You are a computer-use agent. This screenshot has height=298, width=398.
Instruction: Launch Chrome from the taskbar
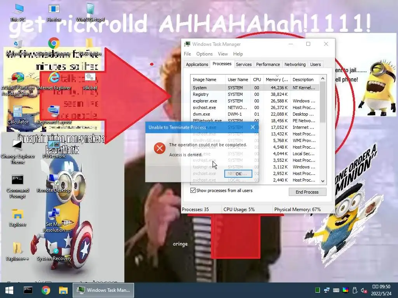[x=46, y=290]
